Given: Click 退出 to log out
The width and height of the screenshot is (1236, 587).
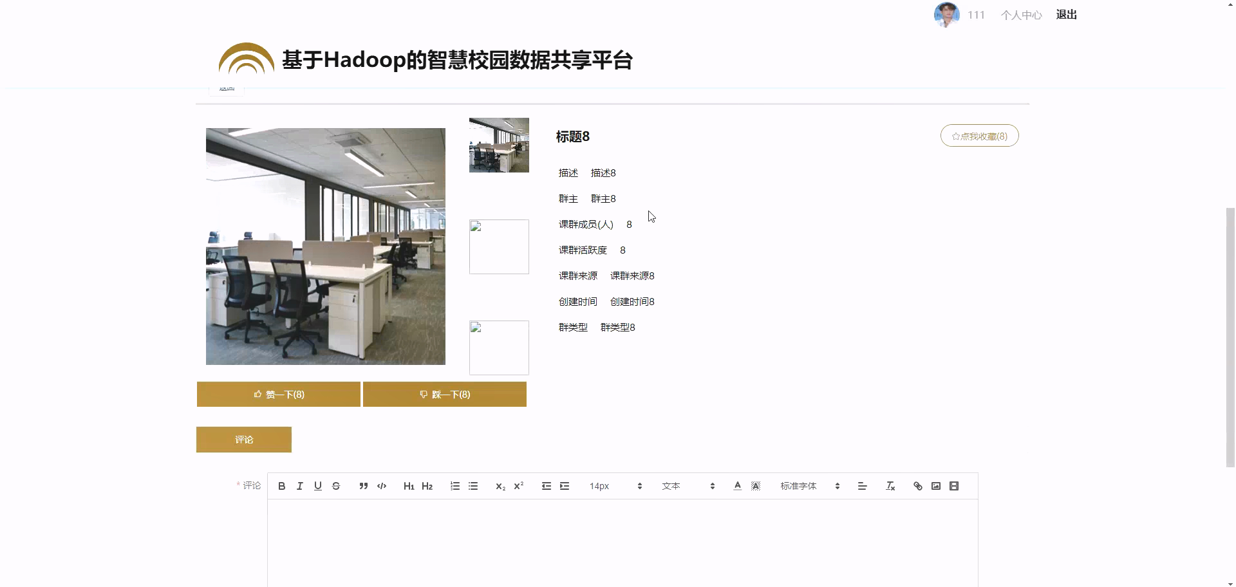Looking at the screenshot, I should pyautogui.click(x=1066, y=14).
